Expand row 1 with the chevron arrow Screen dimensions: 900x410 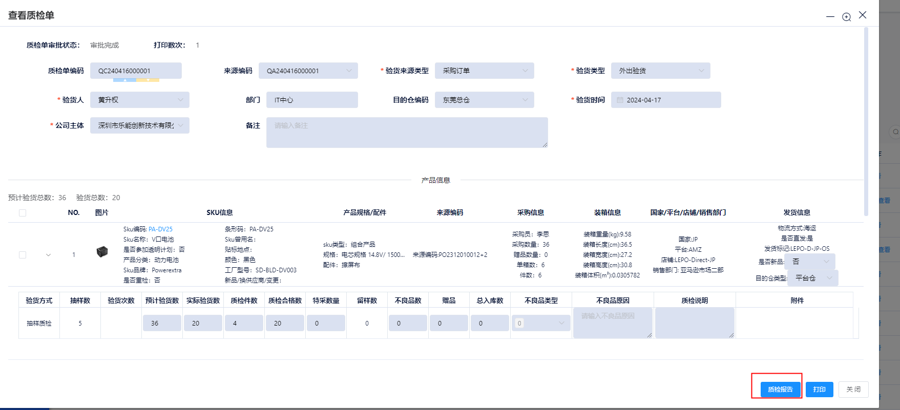pyautogui.click(x=49, y=255)
